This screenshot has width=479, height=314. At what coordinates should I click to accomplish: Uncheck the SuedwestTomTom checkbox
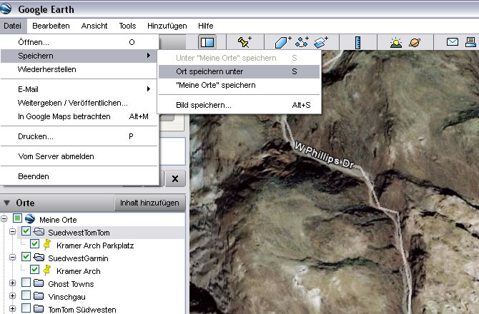tap(26, 231)
